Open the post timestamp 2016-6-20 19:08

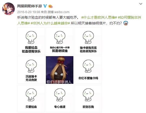(29, 12)
